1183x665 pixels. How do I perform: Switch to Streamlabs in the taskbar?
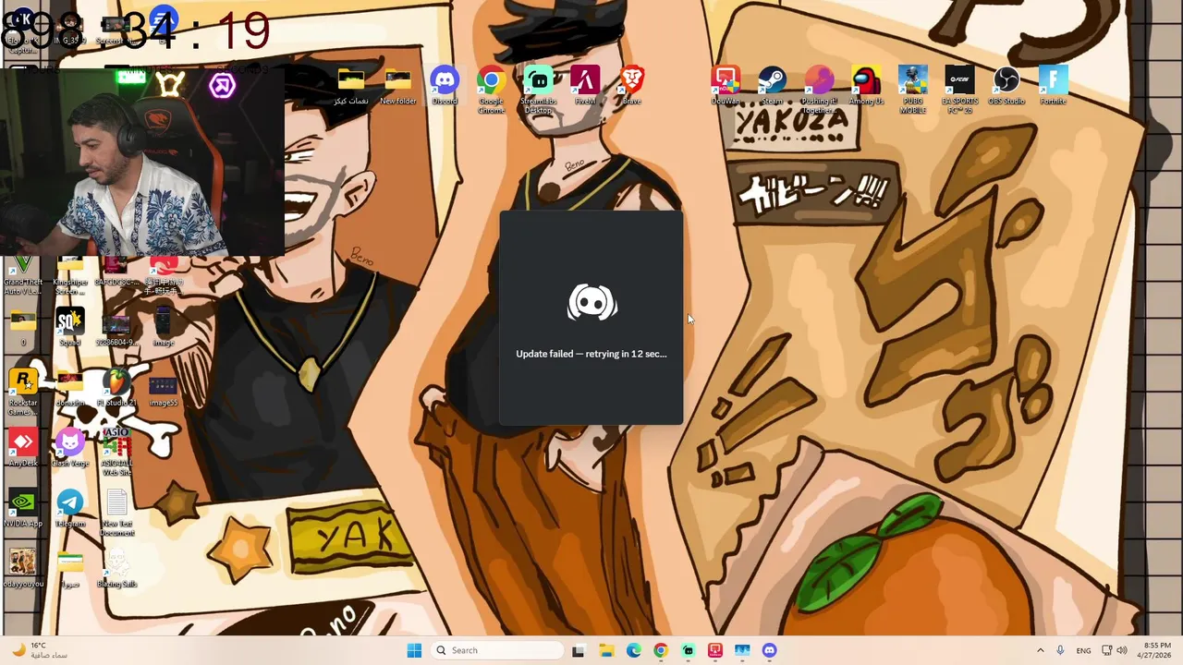688,650
